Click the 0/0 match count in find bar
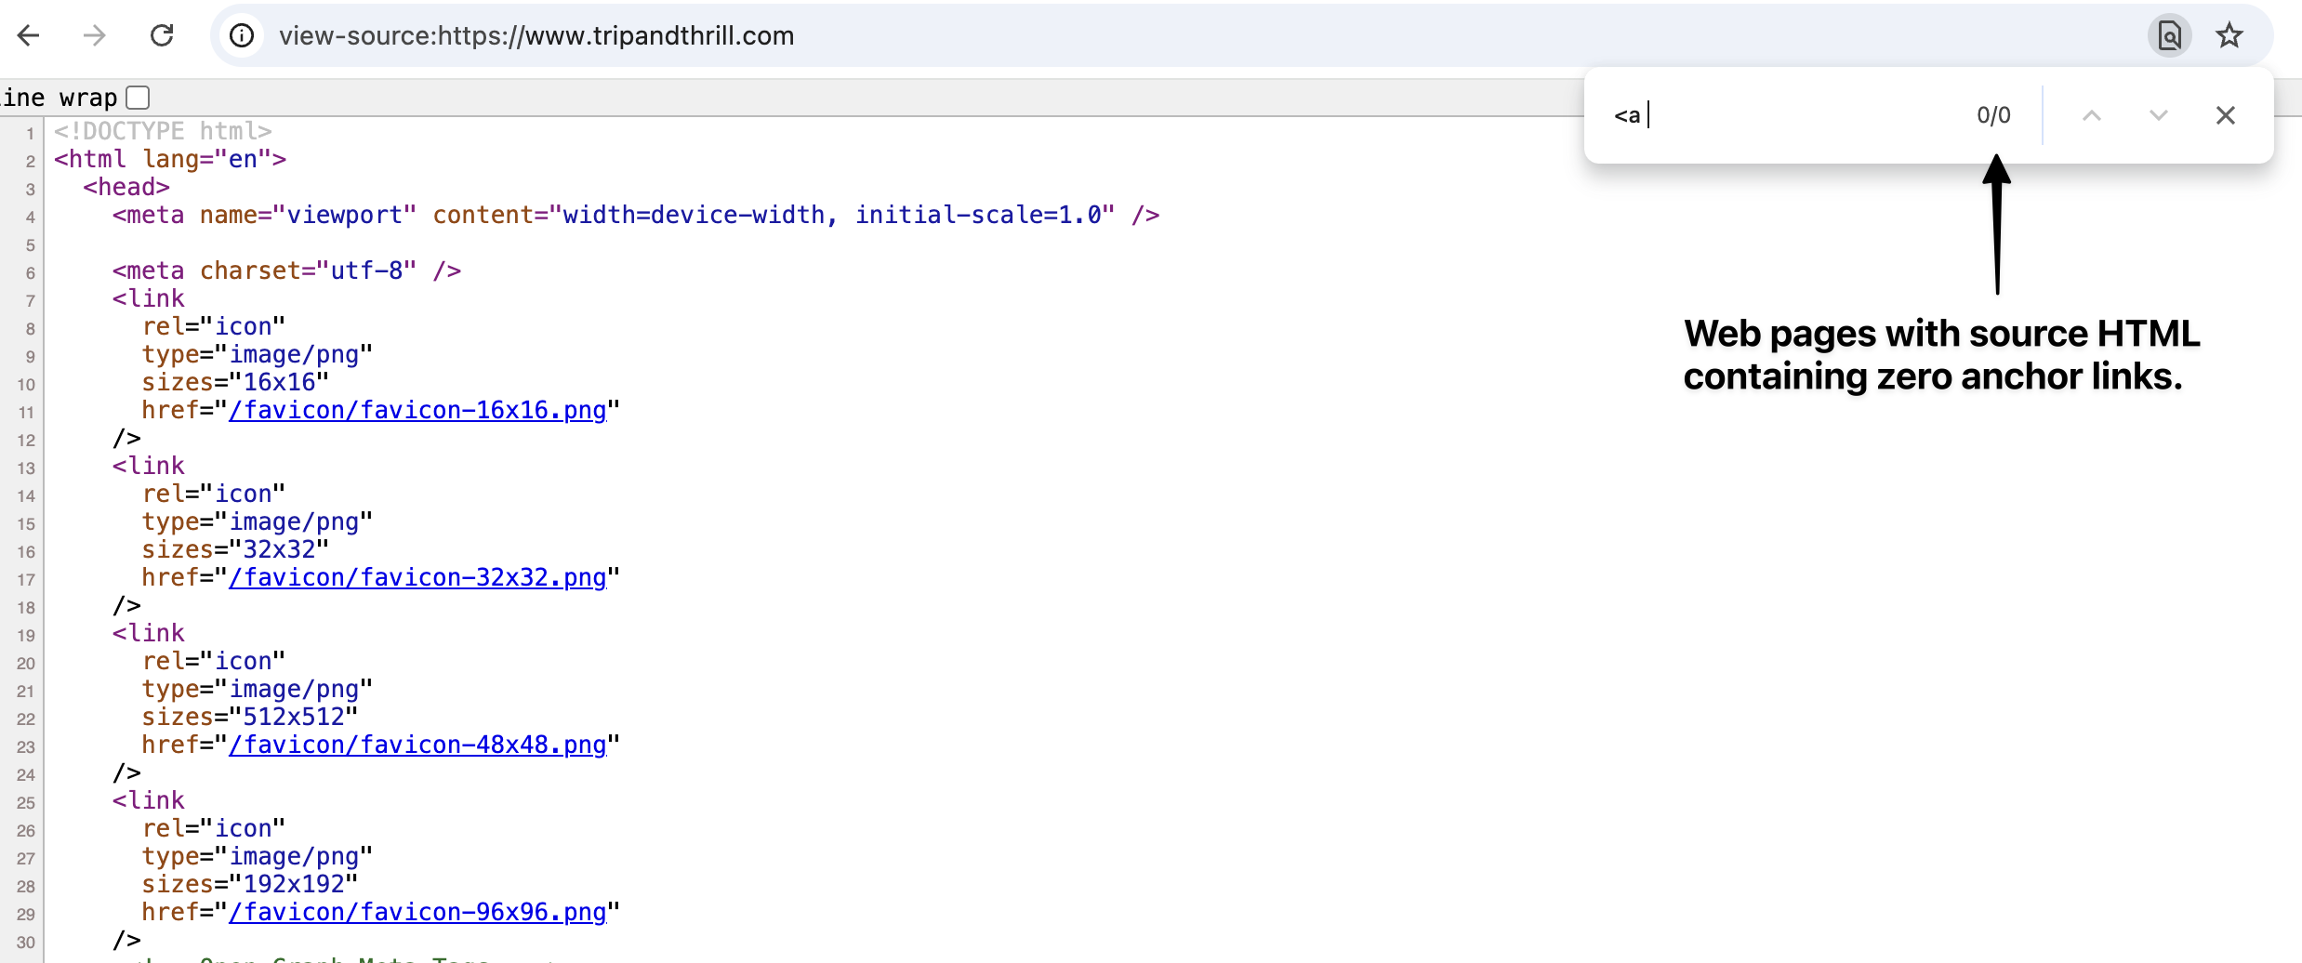Screen dimensions: 2302x963 1993,115
